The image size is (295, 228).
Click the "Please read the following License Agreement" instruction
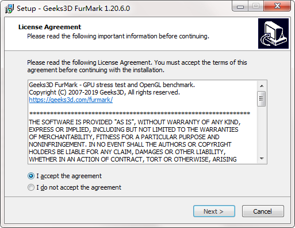137,66
